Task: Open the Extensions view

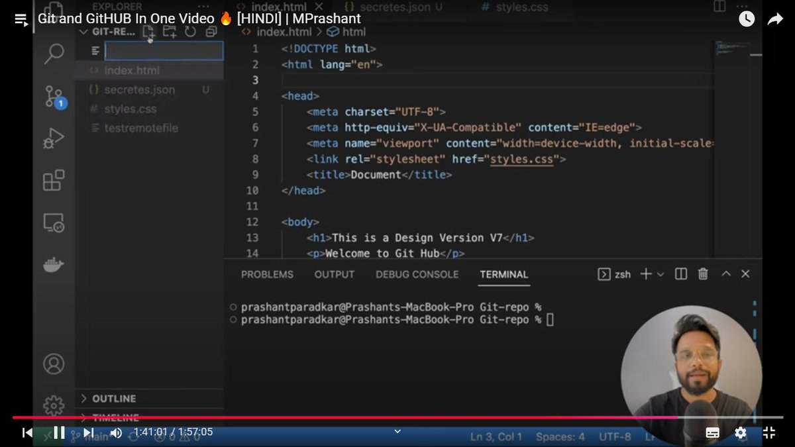Action: 54,180
